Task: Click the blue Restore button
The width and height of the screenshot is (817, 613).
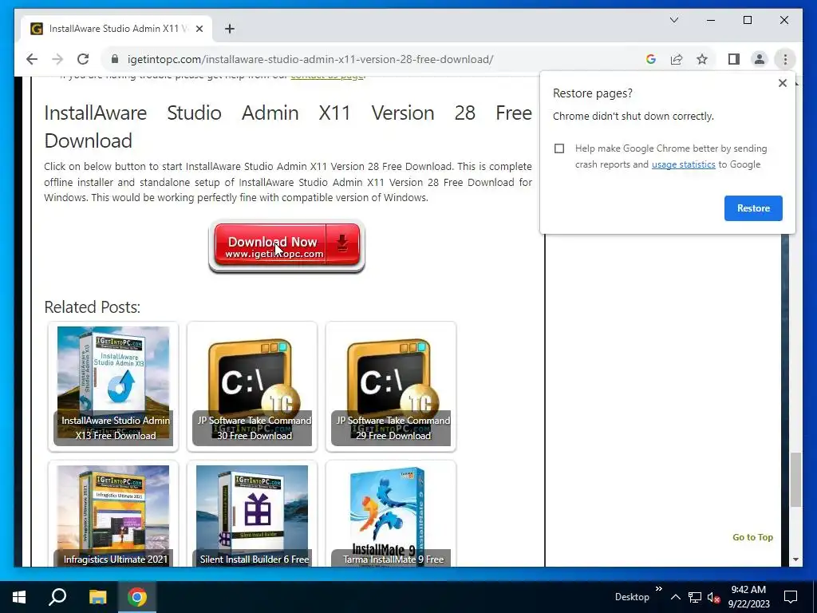Action: coord(753,208)
